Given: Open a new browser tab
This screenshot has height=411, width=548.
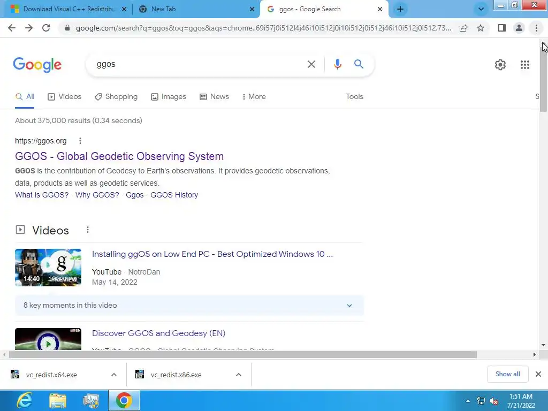Looking at the screenshot, I should tap(400, 9).
